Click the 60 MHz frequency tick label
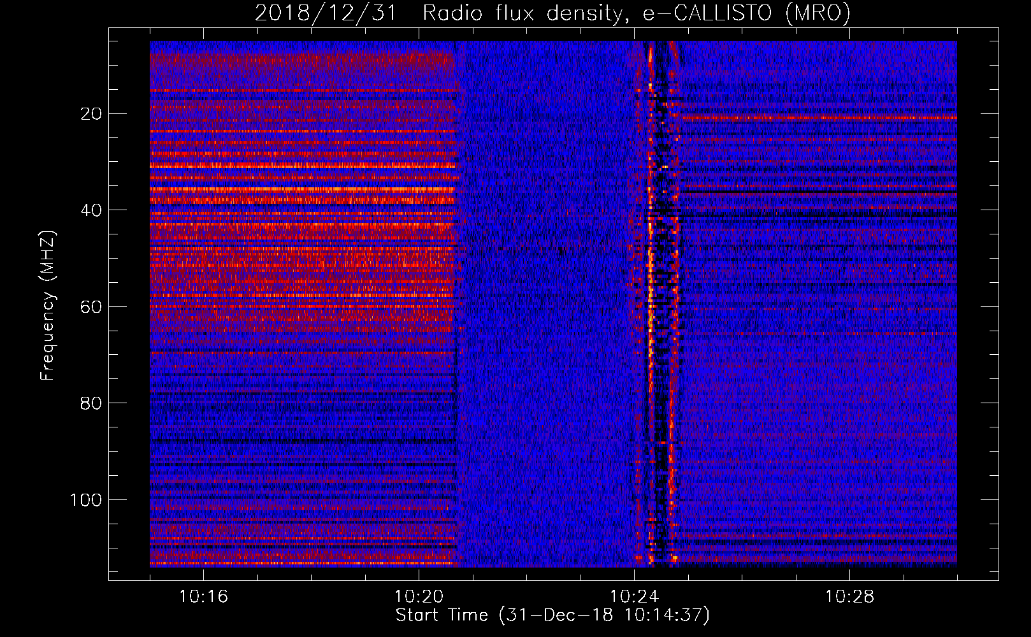Image resolution: width=1031 pixels, height=637 pixels. [92, 307]
